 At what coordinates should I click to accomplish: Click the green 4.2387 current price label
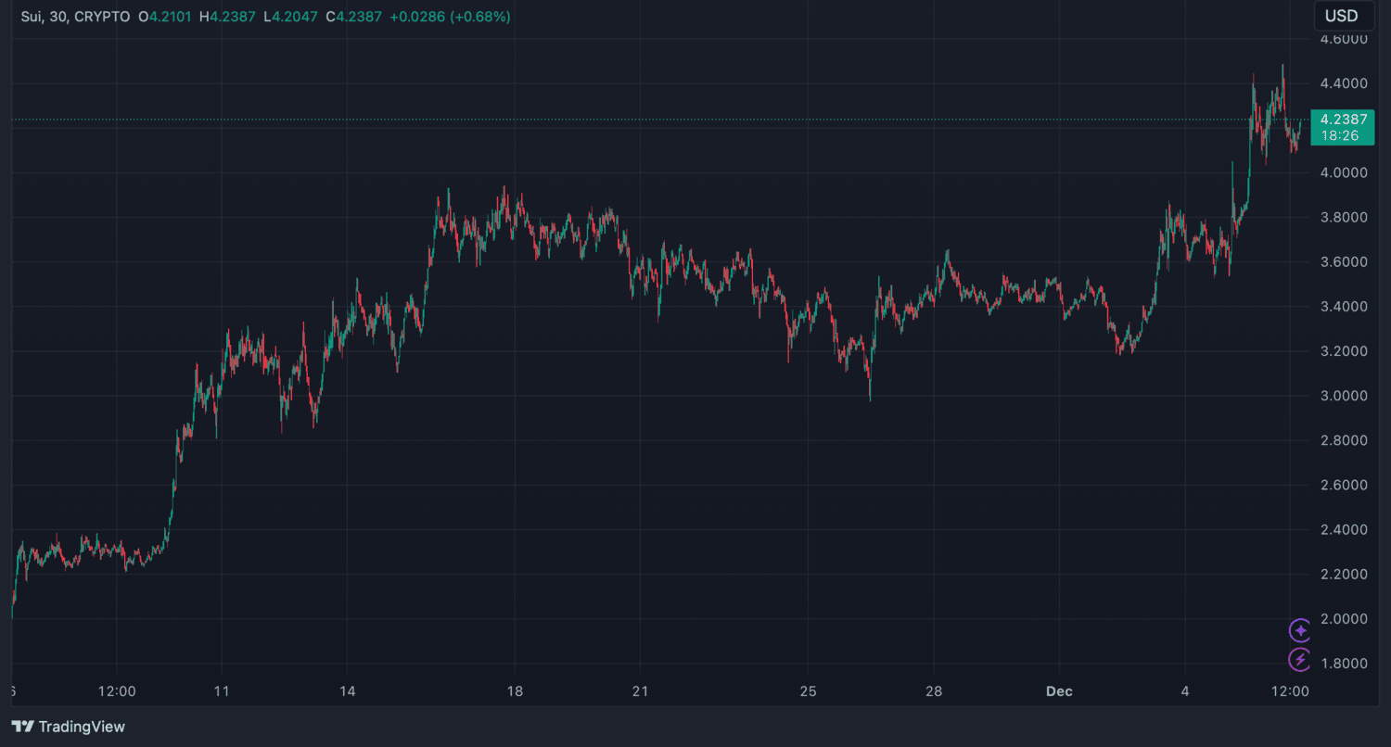pyautogui.click(x=1343, y=119)
